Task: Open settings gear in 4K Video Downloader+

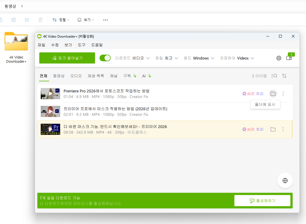Action: [x=279, y=58]
